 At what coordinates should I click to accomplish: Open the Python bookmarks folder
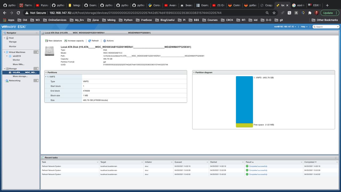(x=125, y=20)
